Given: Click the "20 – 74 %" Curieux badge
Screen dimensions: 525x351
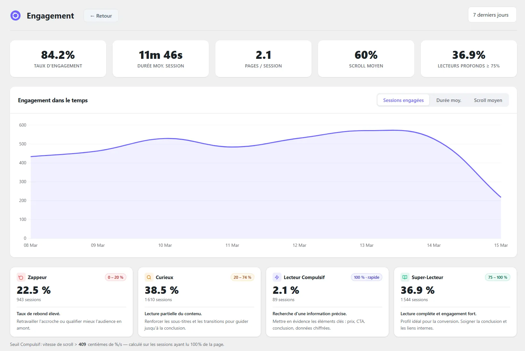Looking at the screenshot, I should coord(243,277).
